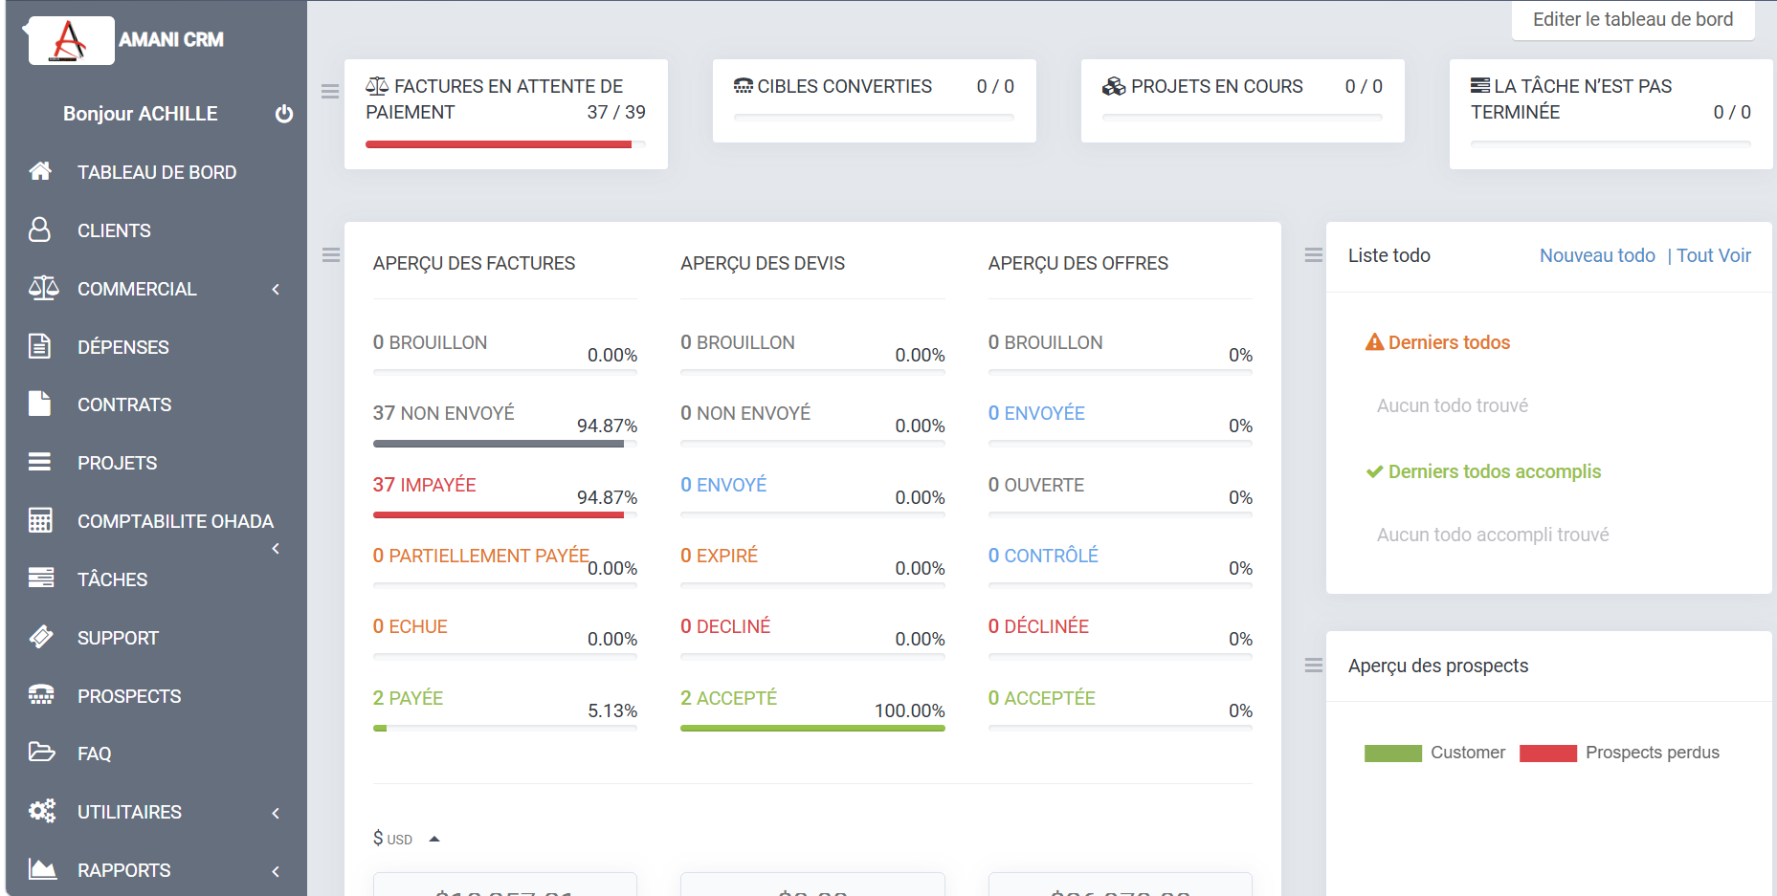Open the USD currency dropdown
1777x896 pixels.
[406, 839]
